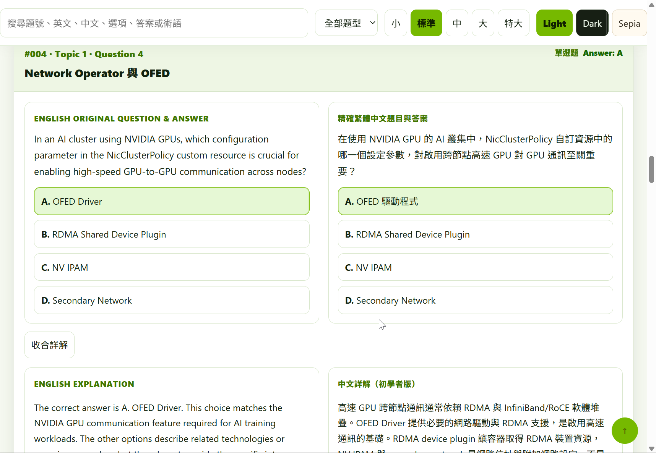
Task: Select Chinese-side option B. RDMA Shared Device Plugin
Action: pos(475,234)
